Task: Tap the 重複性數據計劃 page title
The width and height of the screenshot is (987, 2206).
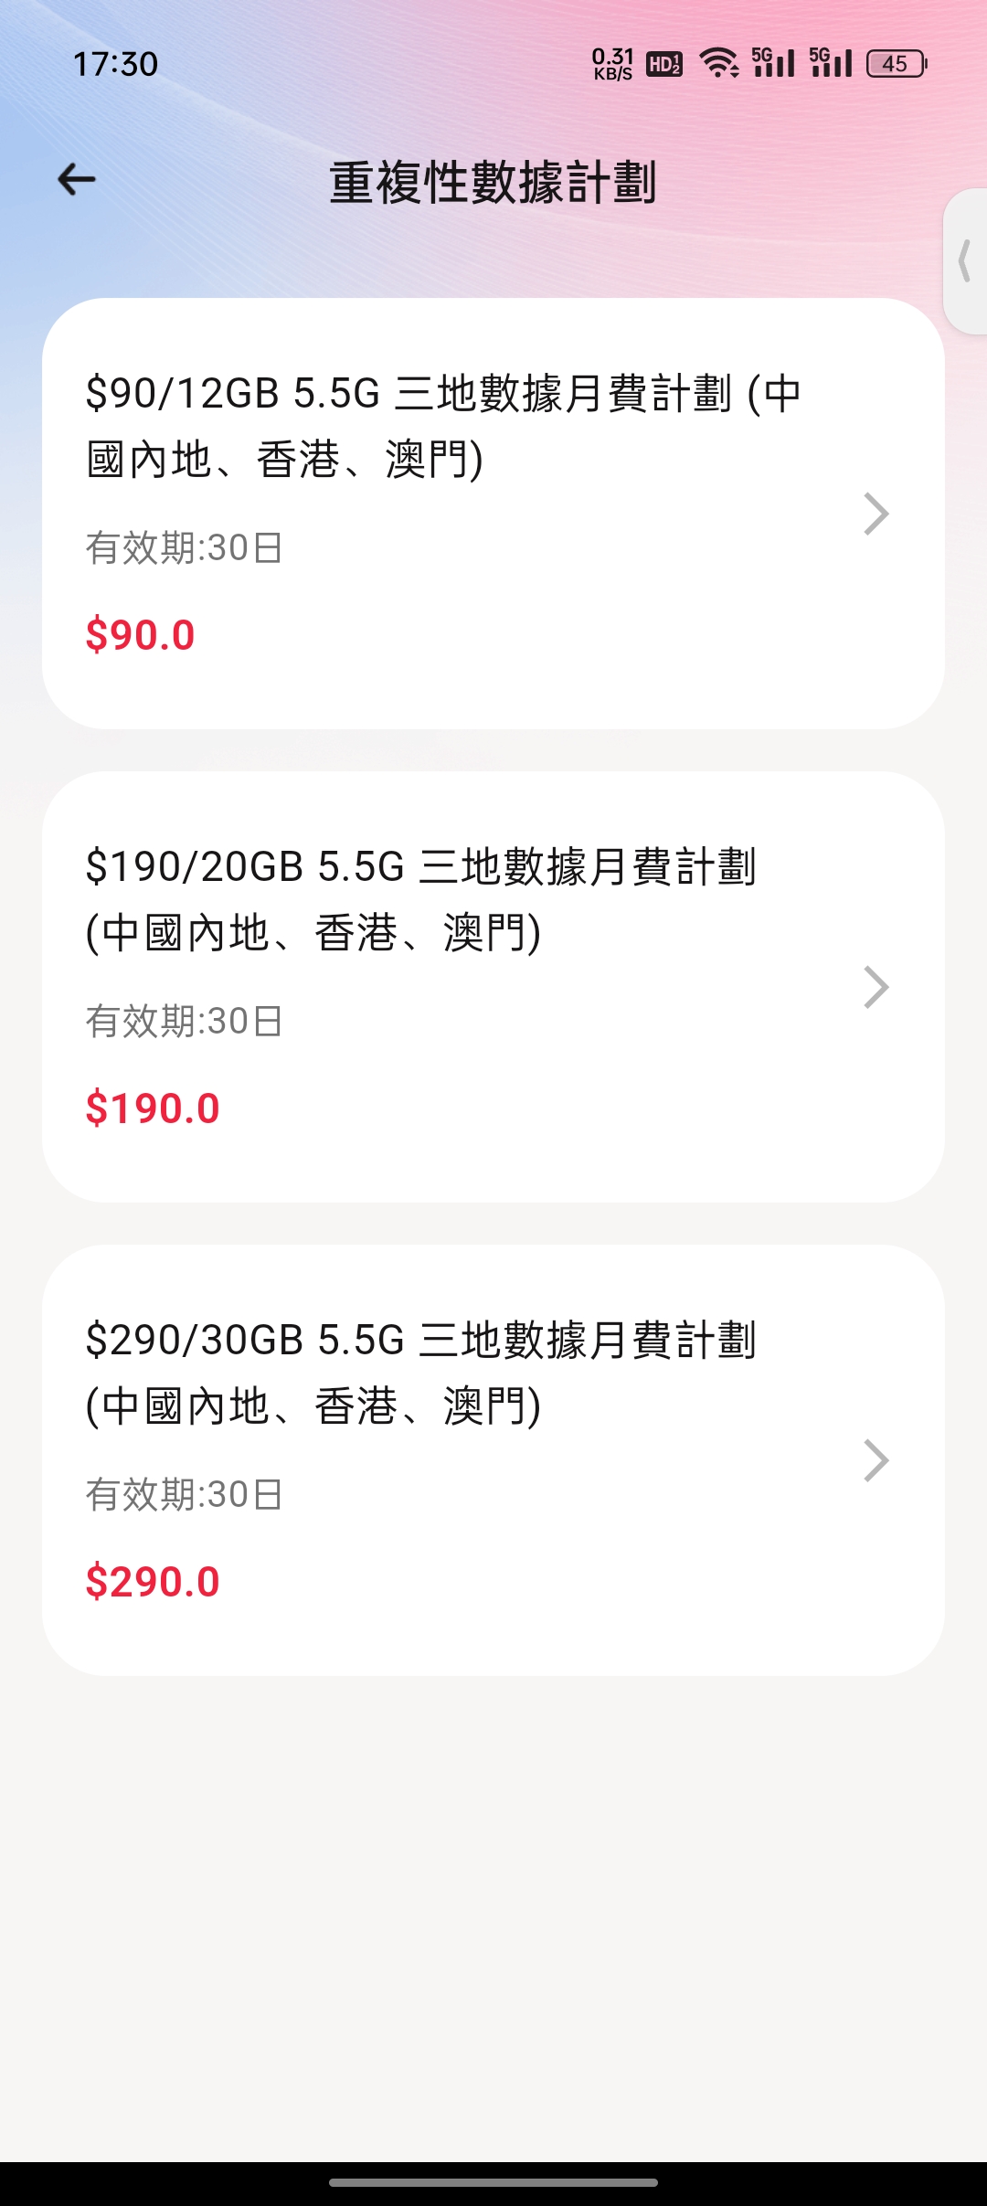Action: point(493,182)
